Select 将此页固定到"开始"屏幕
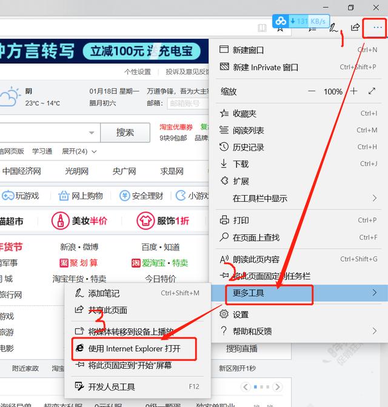This screenshot has height=407, width=388. [x=138, y=365]
